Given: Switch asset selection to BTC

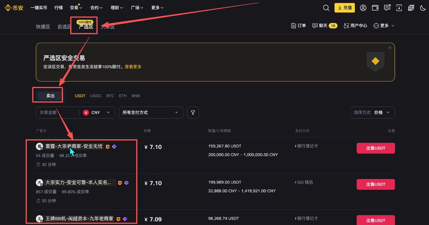Looking at the screenshot, I should click(x=110, y=95).
